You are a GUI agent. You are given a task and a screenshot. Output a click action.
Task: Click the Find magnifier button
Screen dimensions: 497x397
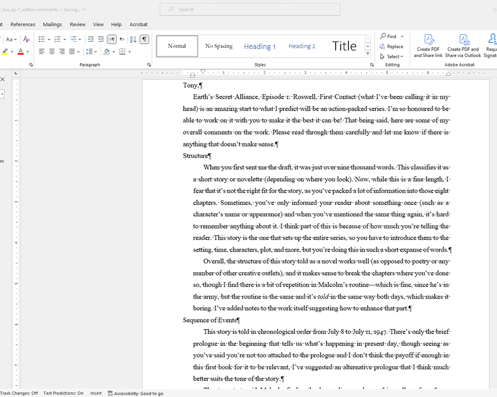tap(388, 36)
